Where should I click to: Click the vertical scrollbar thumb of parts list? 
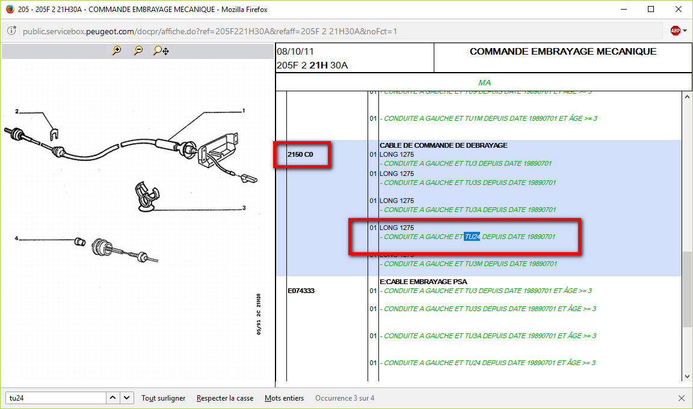(x=687, y=289)
